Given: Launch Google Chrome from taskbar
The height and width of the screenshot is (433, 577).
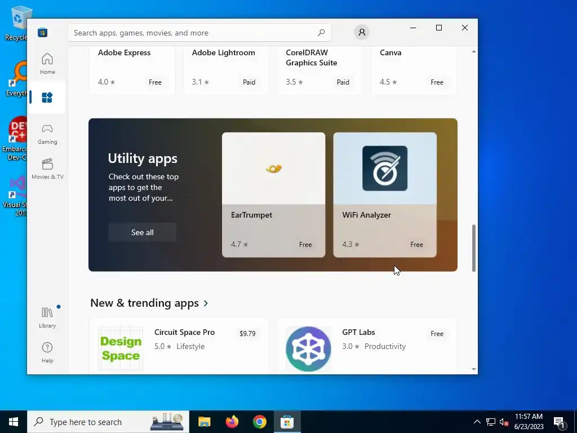Looking at the screenshot, I should coord(259,422).
